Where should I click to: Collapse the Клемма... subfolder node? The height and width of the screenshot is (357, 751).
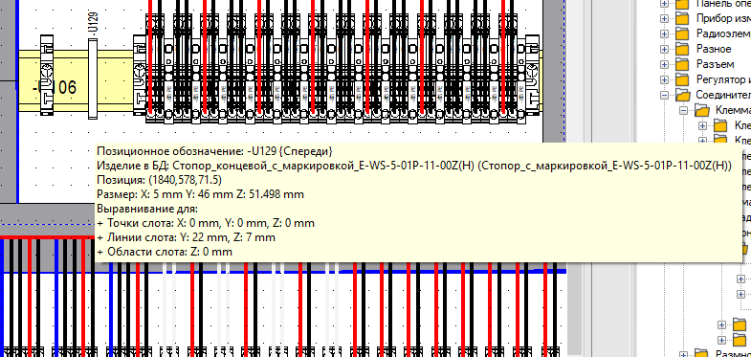683,110
